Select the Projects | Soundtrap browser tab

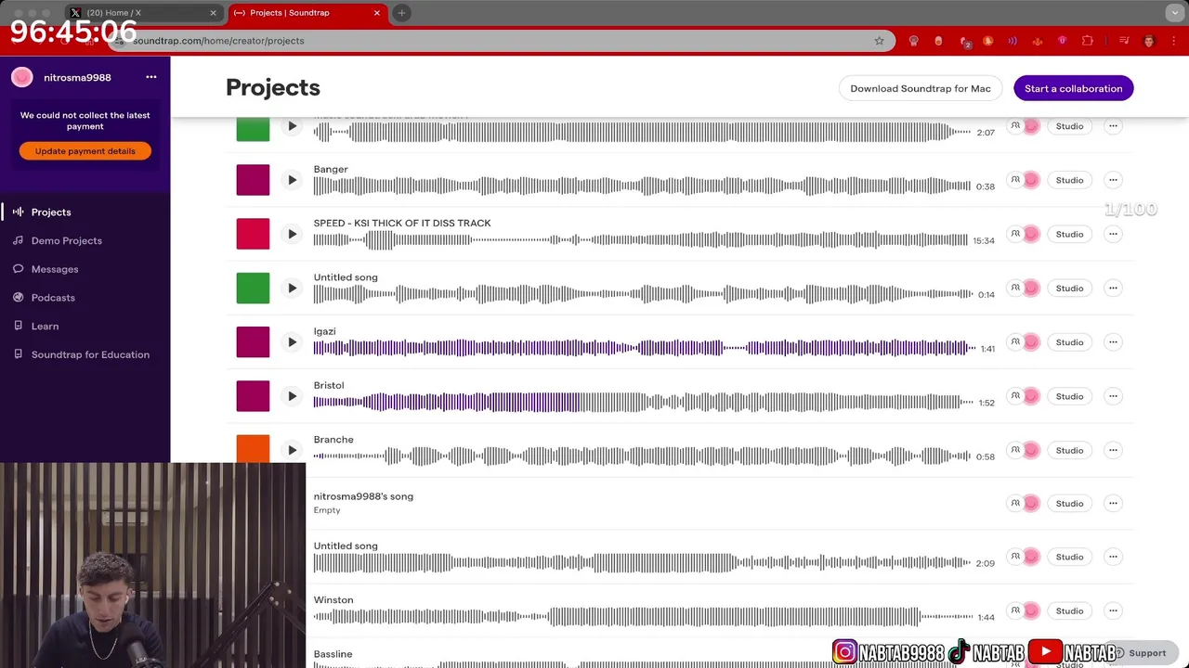pyautogui.click(x=307, y=13)
